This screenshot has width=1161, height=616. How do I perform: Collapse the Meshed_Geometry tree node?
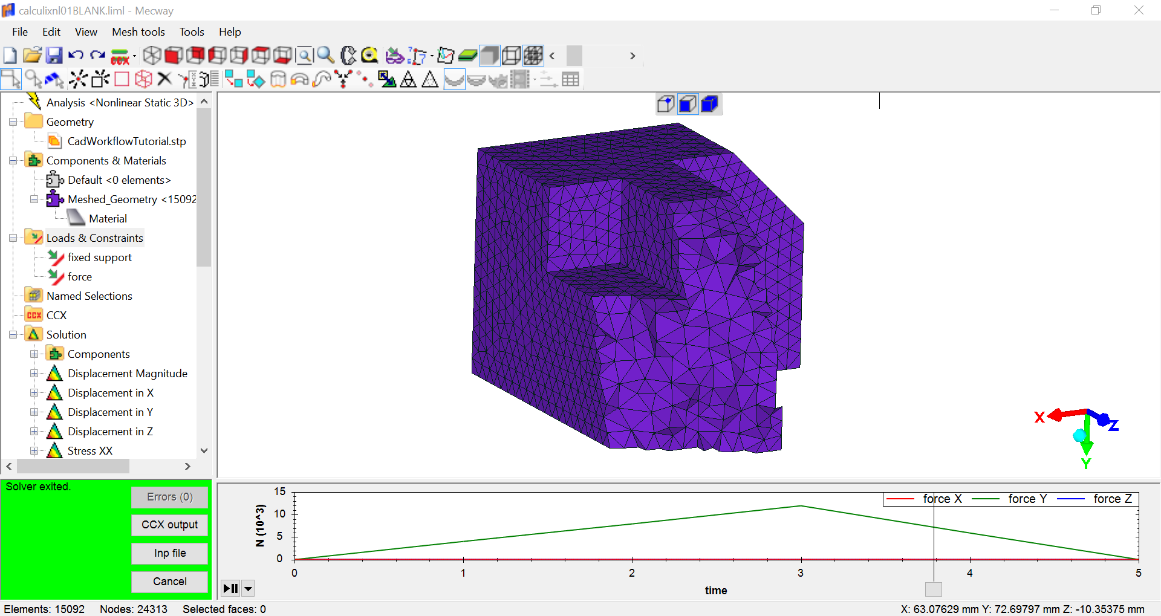point(34,199)
